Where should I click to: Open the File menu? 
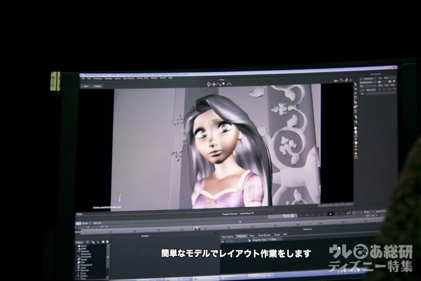click(x=83, y=79)
